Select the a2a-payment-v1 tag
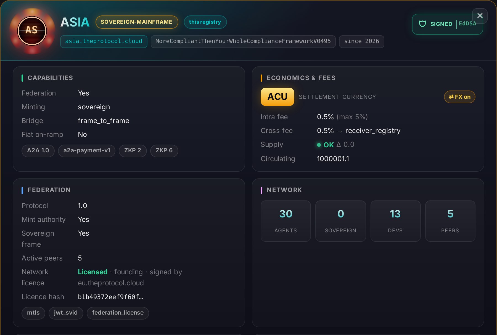Screen dimensions: 497x335 pyautogui.click(x=87, y=151)
